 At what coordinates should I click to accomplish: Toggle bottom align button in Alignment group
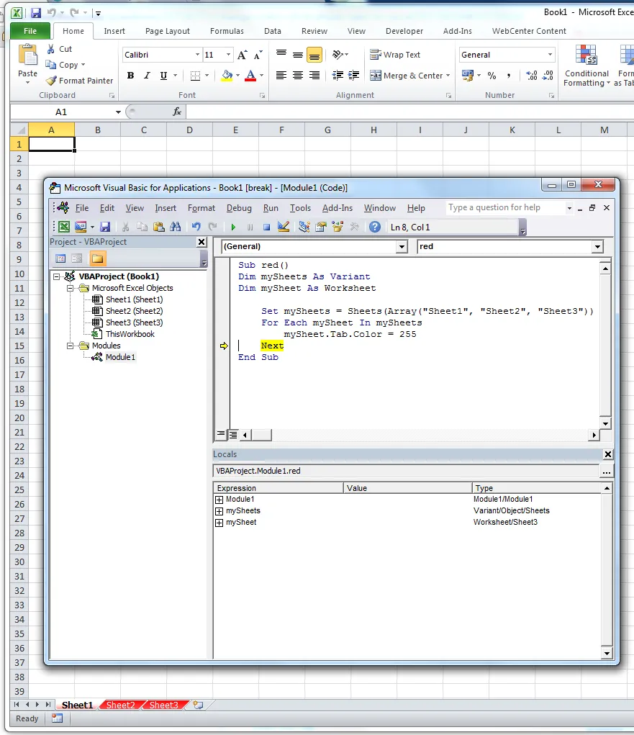314,55
